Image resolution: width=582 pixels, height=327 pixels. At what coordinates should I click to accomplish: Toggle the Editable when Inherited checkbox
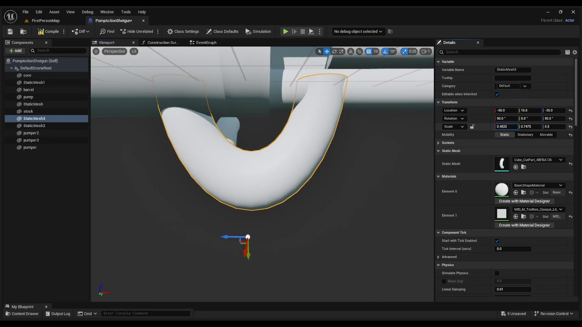click(x=497, y=94)
